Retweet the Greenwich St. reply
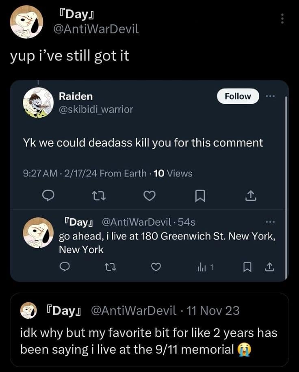The height and width of the screenshot is (372, 299). (x=109, y=267)
